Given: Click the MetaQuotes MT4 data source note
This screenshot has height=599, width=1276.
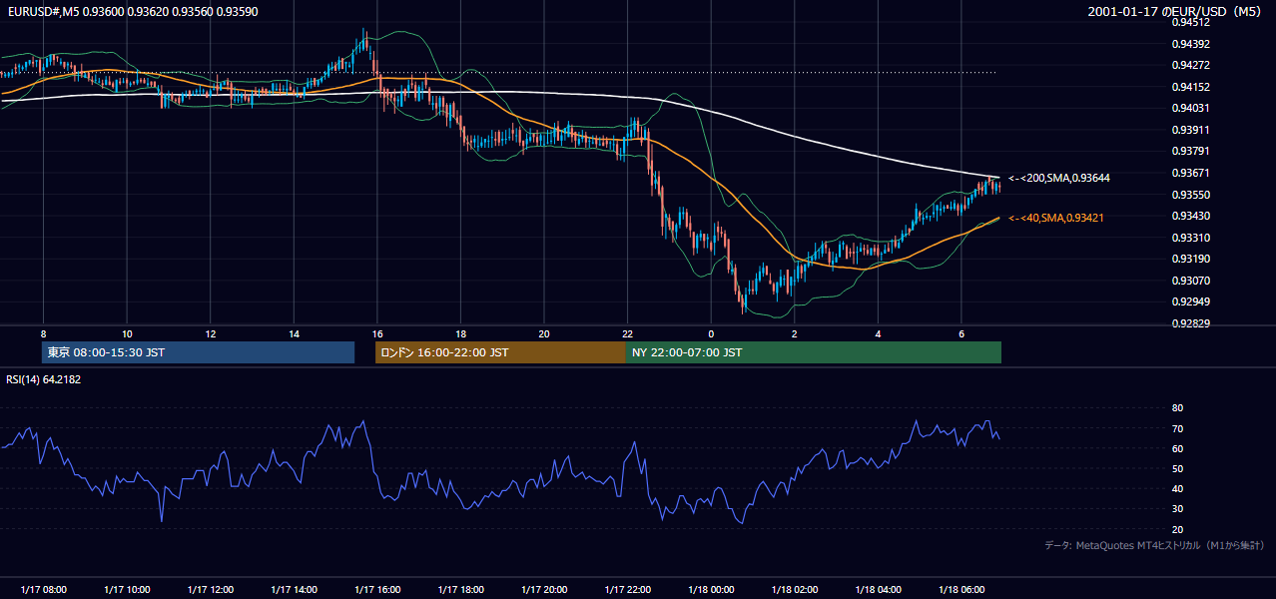Looking at the screenshot, I should (x=1154, y=545).
